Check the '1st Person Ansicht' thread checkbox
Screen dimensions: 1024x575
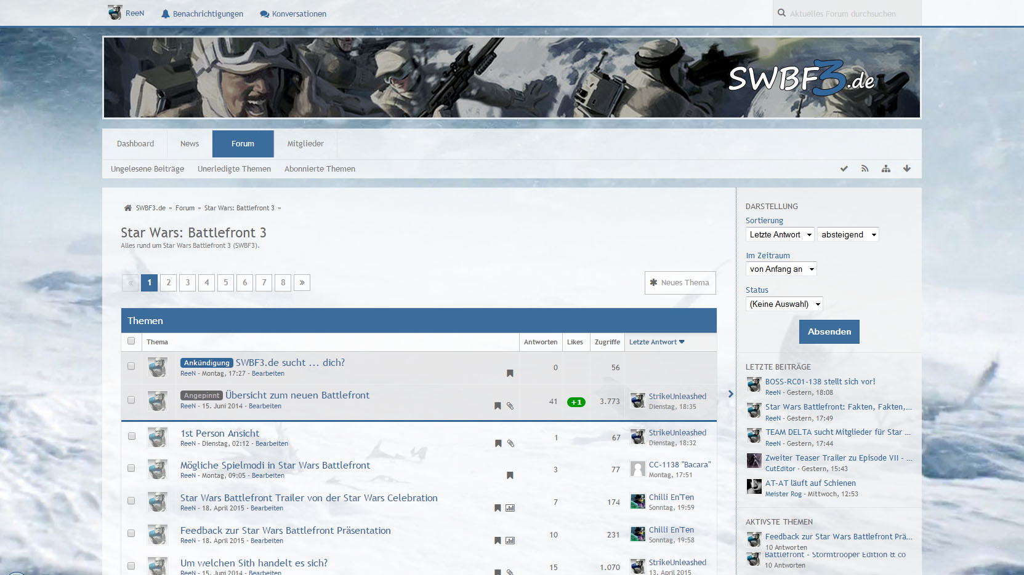[131, 436]
